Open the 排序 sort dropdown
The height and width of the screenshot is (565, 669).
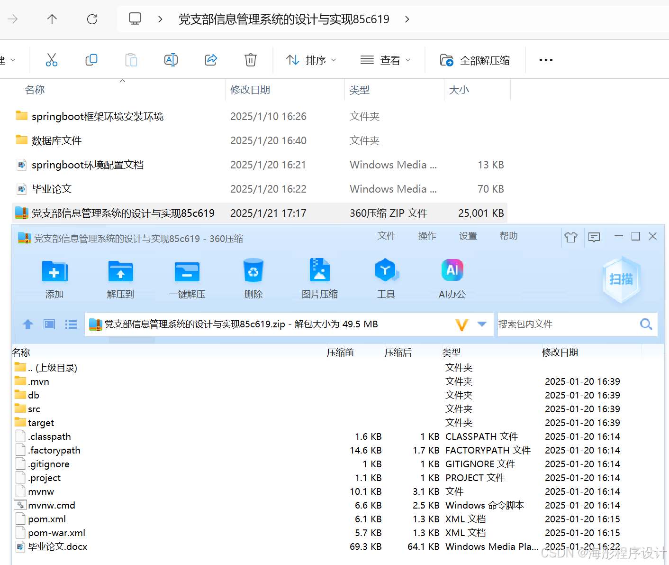311,60
